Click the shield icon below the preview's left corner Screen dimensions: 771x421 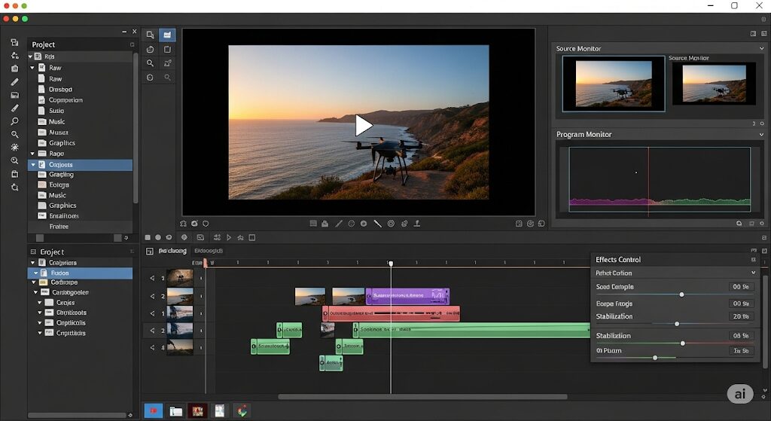tap(206, 223)
